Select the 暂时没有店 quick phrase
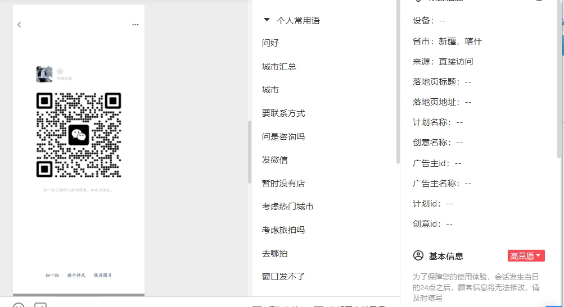The image size is (564, 307). (x=283, y=183)
